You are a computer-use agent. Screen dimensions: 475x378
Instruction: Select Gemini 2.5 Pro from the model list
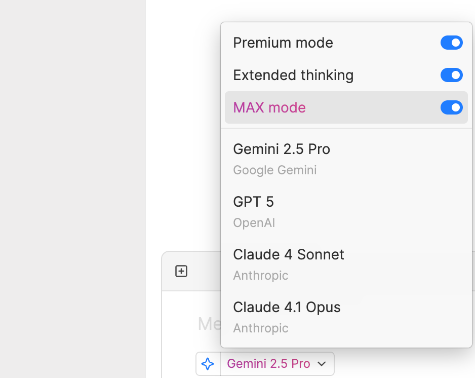pos(282,149)
